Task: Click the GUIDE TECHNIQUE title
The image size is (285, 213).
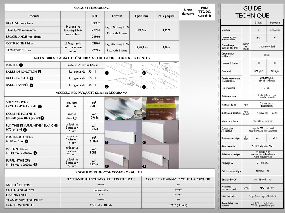Action: [252, 12]
